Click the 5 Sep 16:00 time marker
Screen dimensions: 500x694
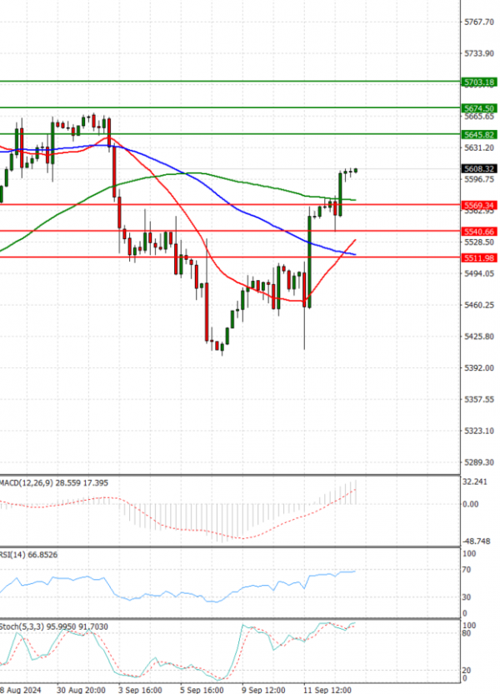point(202,690)
